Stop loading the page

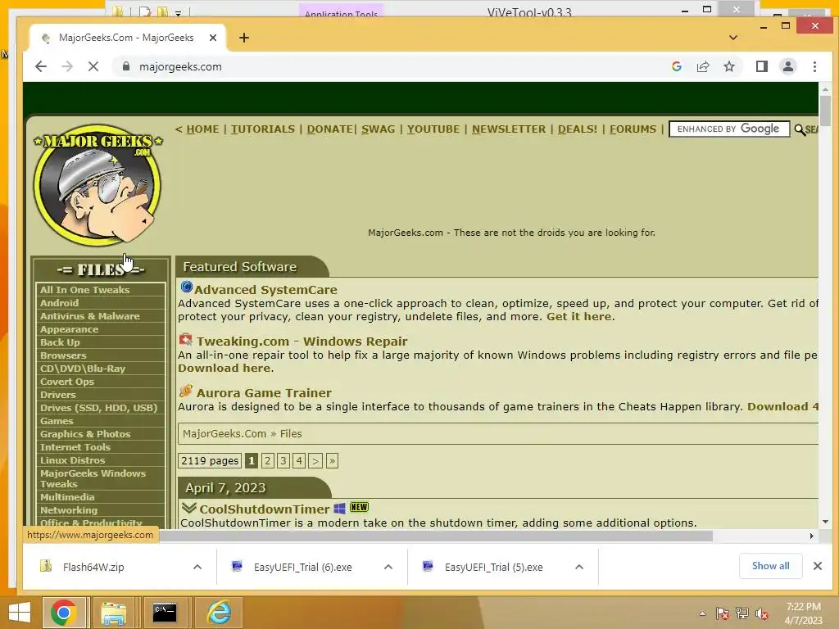click(93, 66)
